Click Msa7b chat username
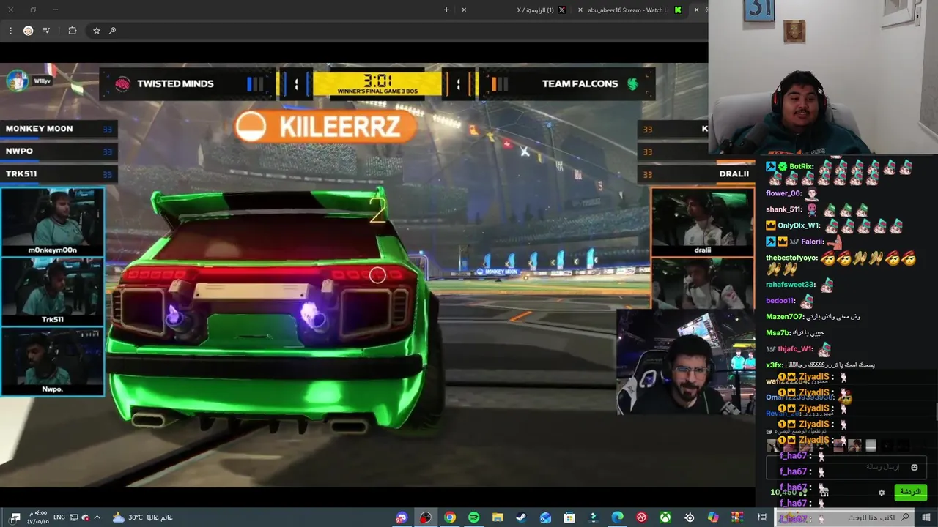 [x=778, y=333]
